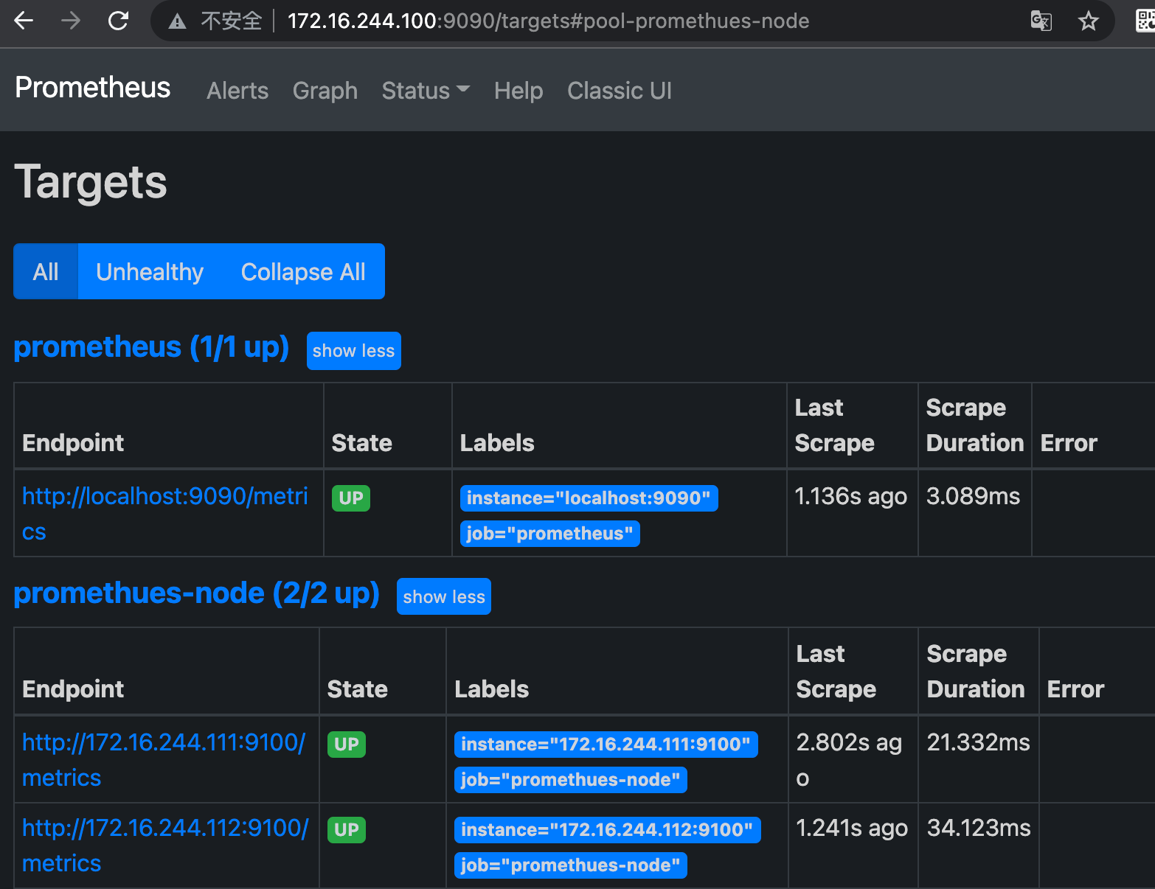Bookmark this page with the star icon

(1089, 21)
